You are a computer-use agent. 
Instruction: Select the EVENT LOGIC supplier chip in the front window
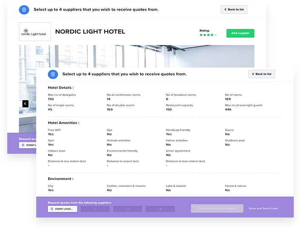[63, 209]
